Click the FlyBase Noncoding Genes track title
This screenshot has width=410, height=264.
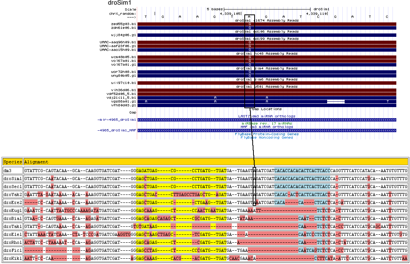click(266, 138)
